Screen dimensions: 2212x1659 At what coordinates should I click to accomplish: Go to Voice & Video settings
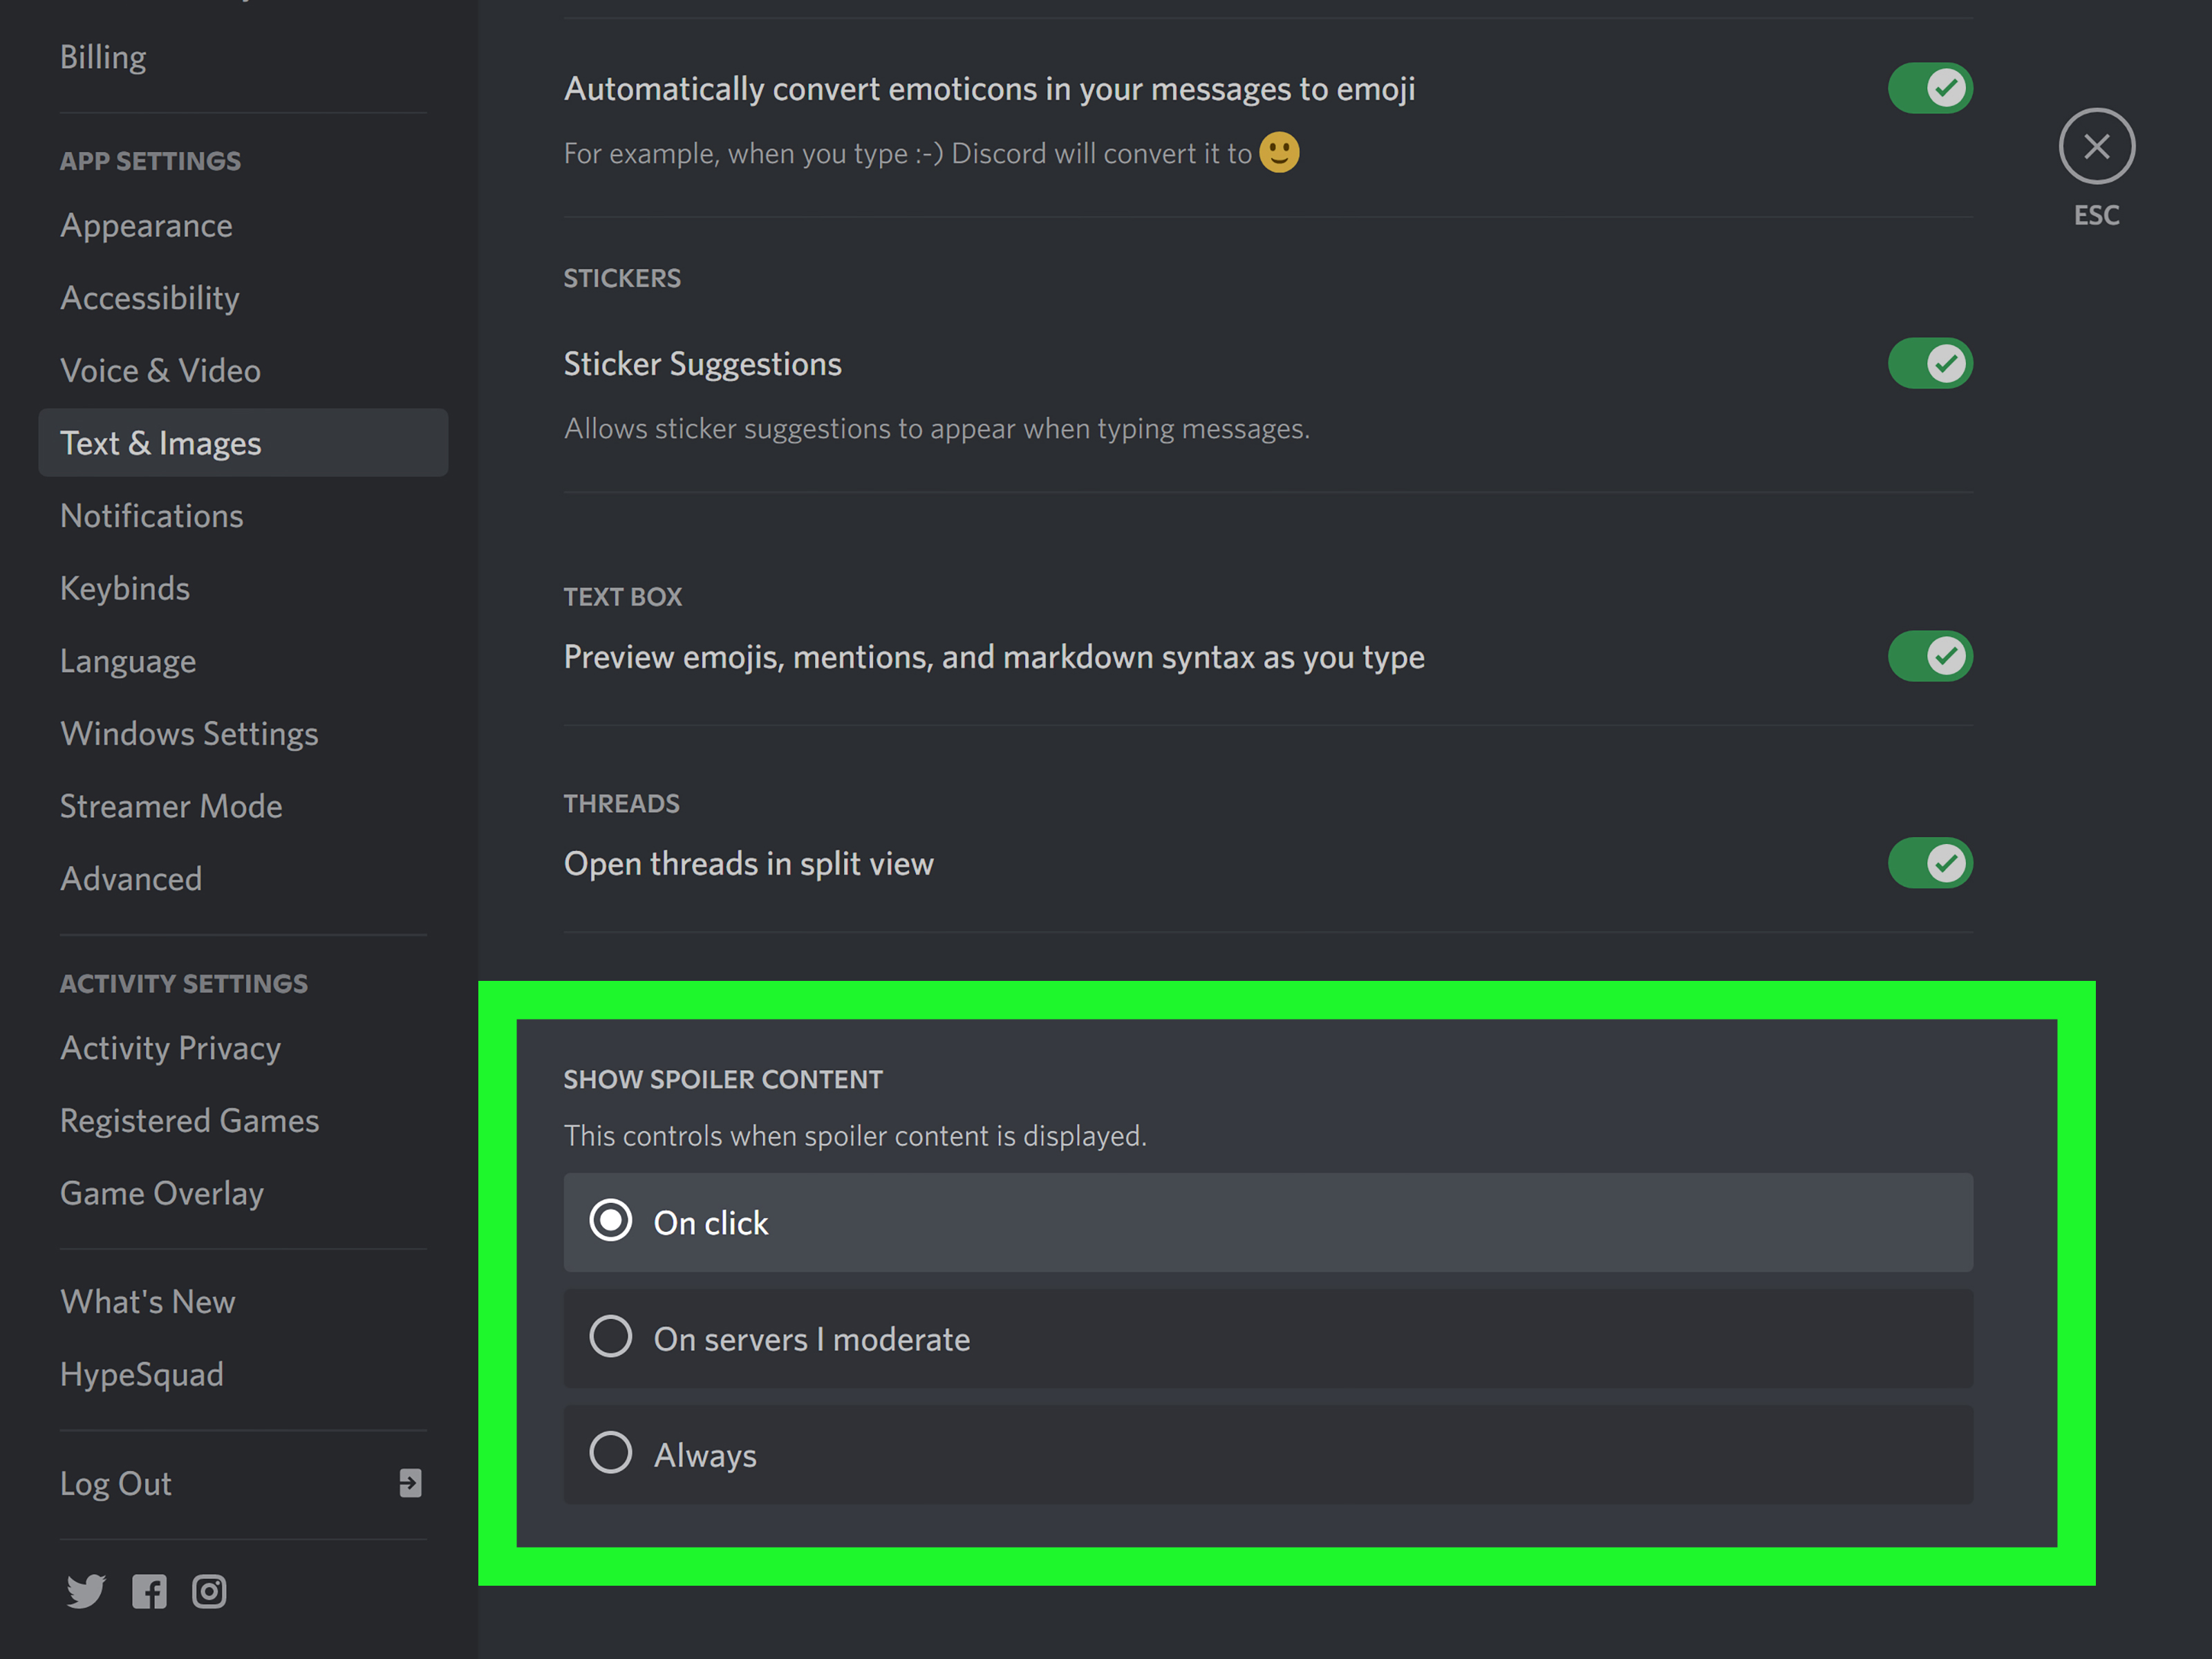pos(161,370)
